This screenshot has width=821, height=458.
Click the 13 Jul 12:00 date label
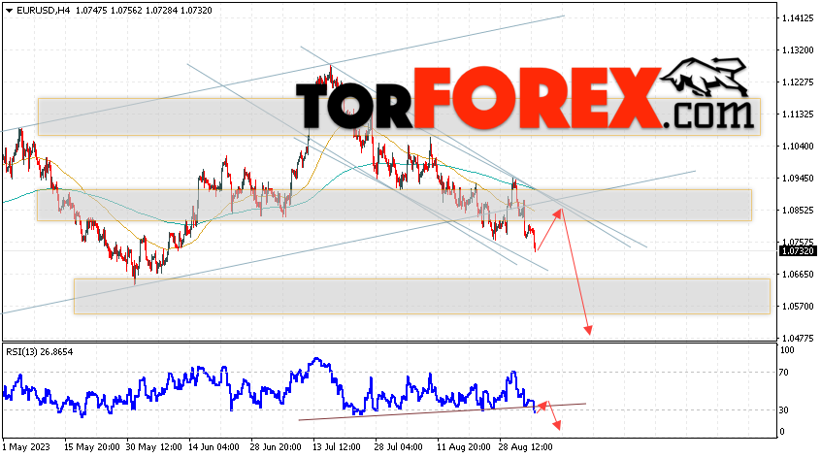point(337,447)
